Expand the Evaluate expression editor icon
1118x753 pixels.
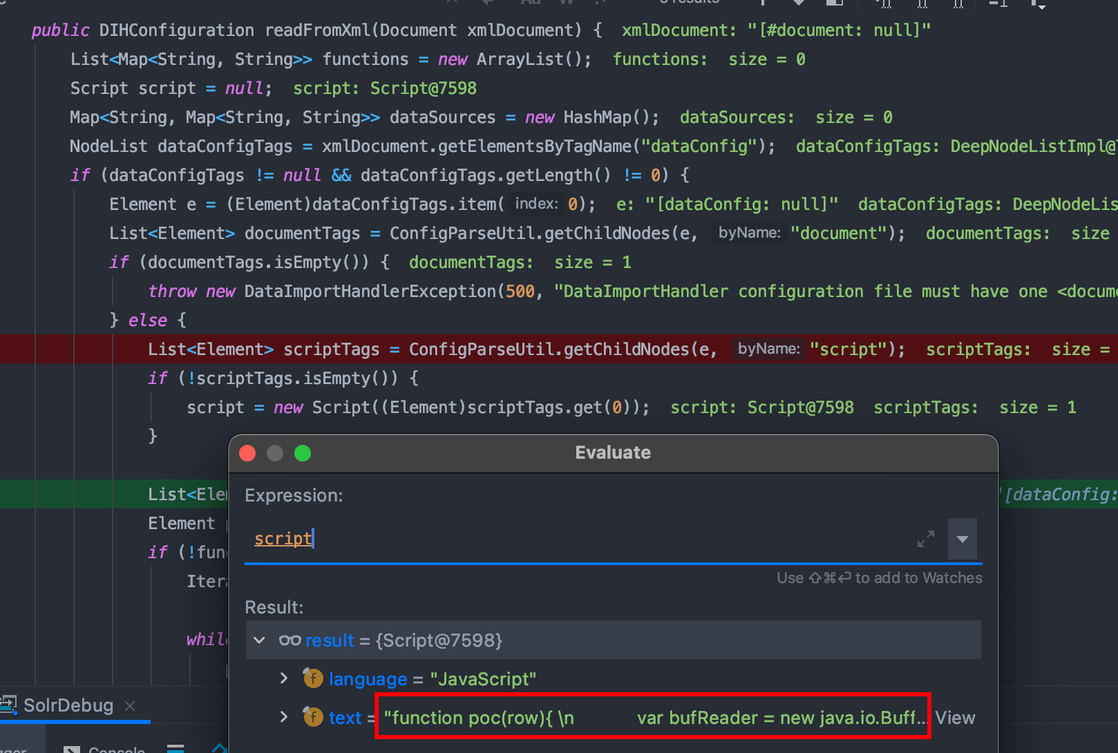pos(925,539)
